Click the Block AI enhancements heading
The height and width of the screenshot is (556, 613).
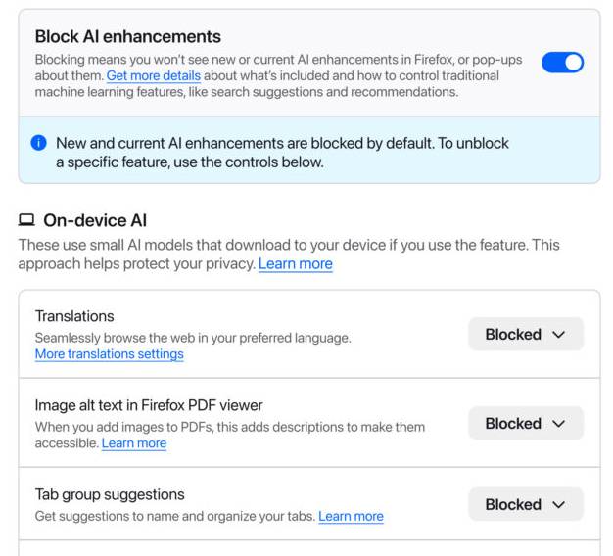[x=127, y=36]
